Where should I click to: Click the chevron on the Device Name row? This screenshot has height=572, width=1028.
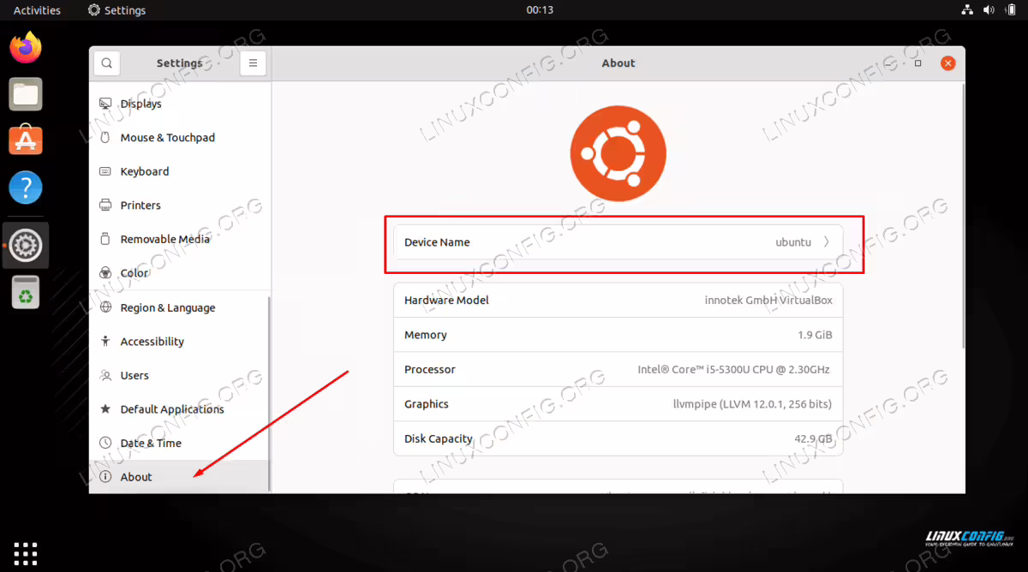[x=826, y=242]
